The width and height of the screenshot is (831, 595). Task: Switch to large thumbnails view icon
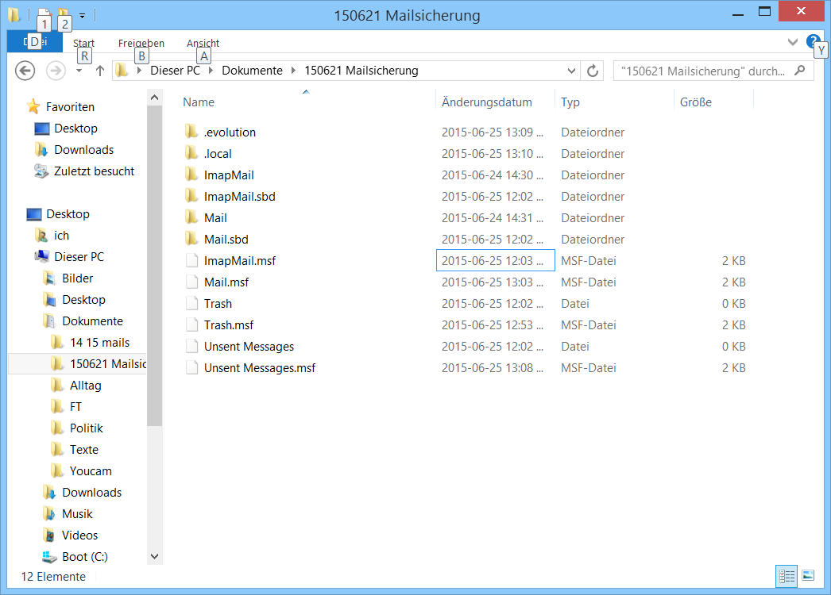point(808,576)
